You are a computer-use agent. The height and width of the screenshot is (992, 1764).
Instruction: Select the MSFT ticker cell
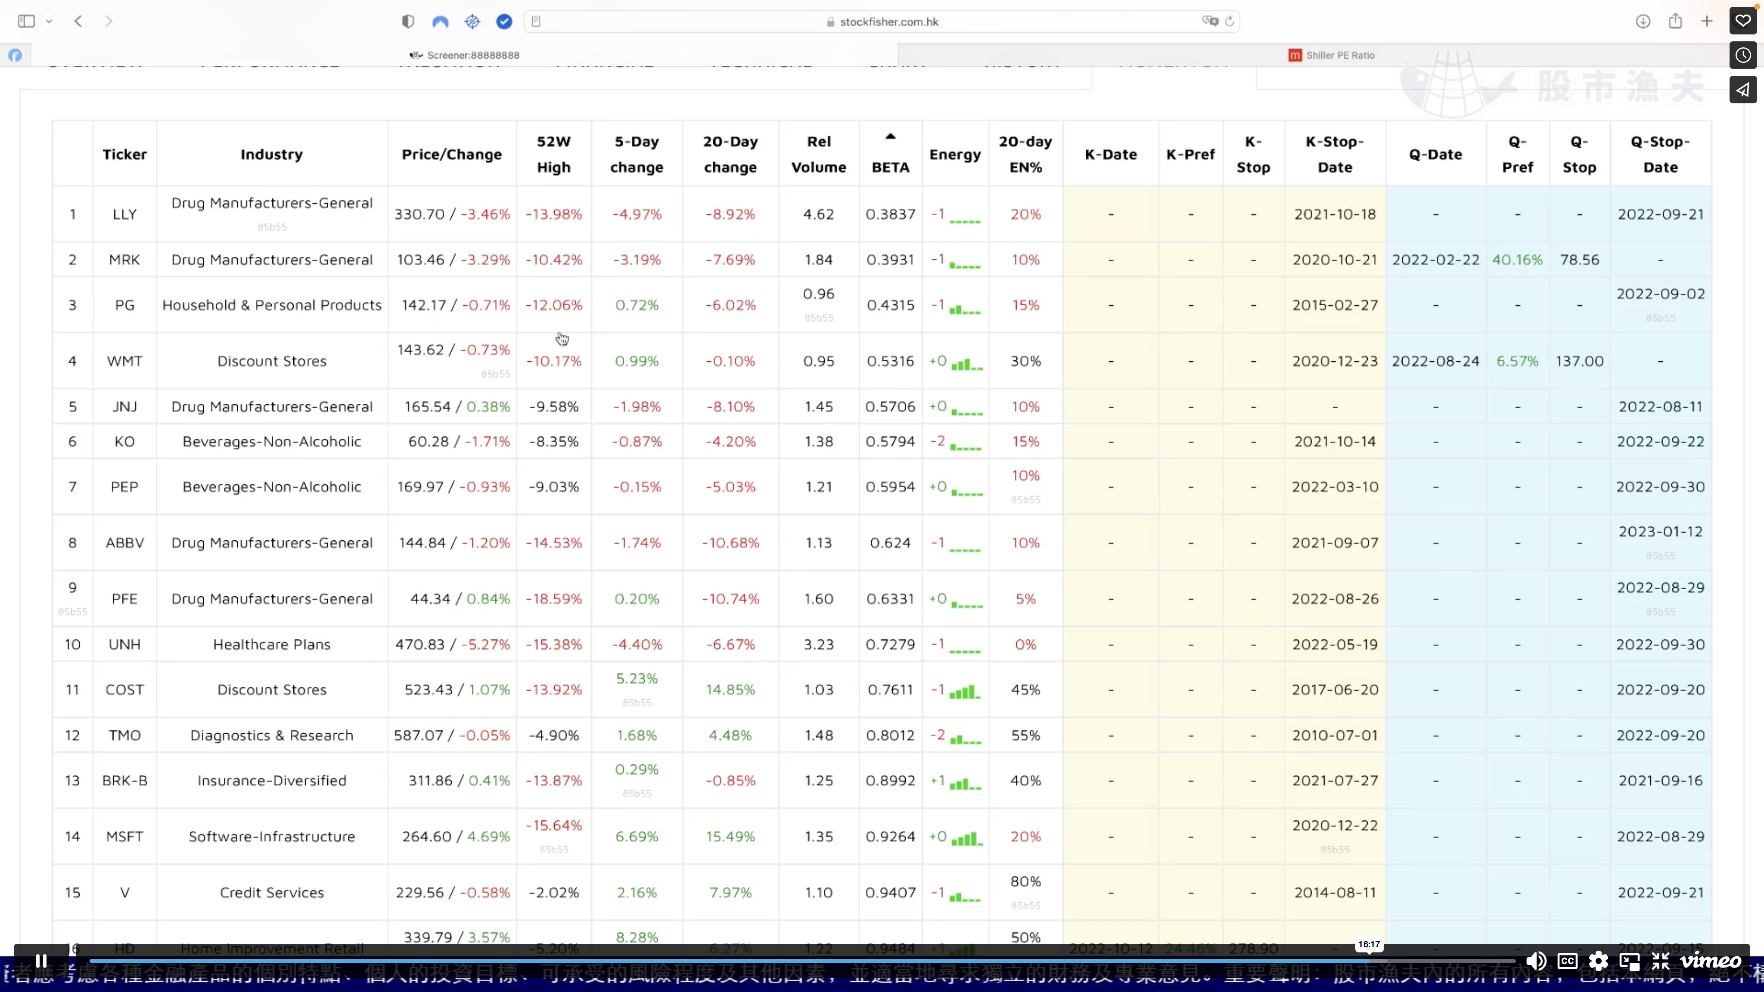124,837
